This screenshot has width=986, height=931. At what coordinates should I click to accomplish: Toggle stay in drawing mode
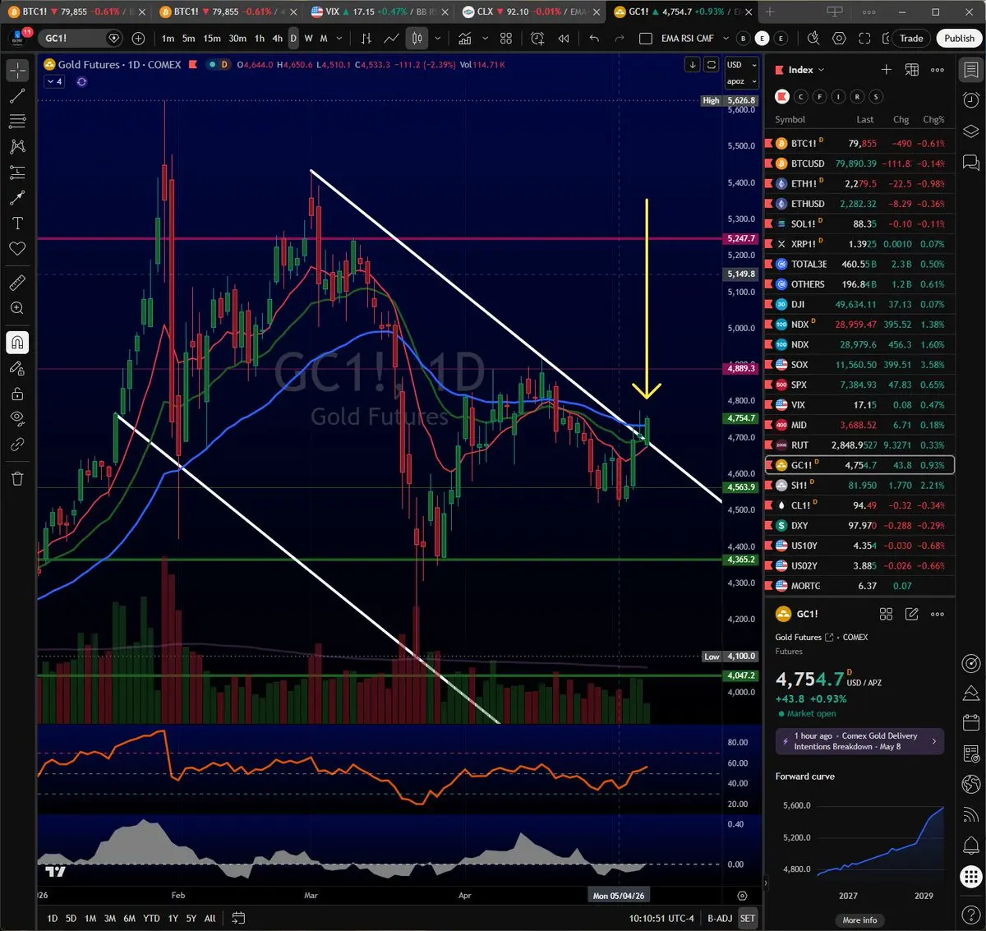point(17,368)
